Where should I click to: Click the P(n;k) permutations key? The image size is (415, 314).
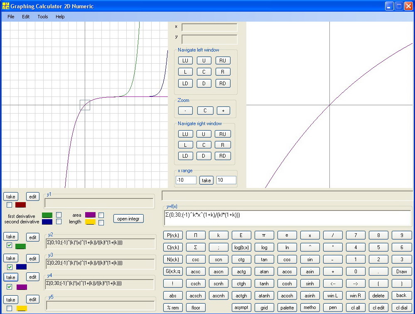173,235
